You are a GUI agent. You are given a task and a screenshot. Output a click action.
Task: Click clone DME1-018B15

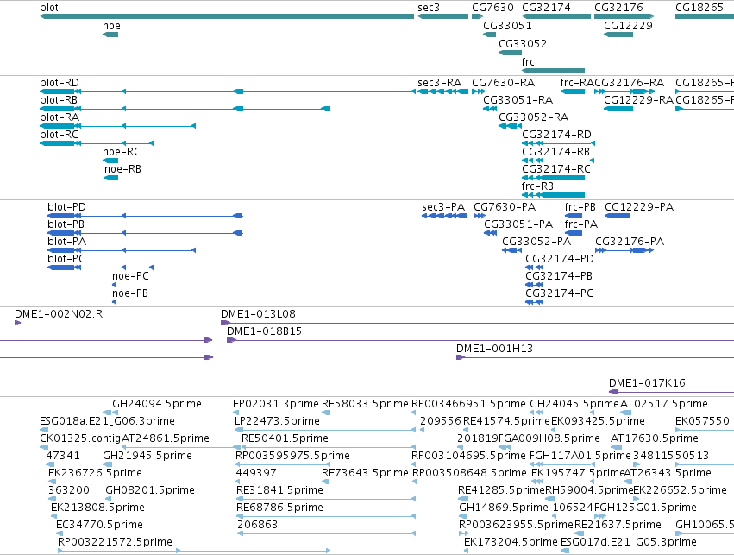coord(264,331)
